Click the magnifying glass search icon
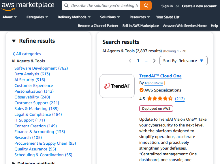Image resolution: width=220 pixels, height=164 pixels. pyautogui.click(x=67, y=5)
